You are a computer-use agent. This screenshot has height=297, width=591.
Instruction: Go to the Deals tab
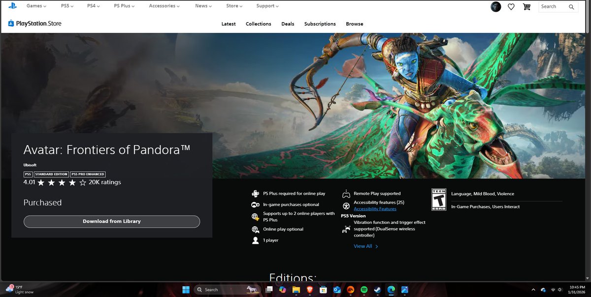[x=288, y=24]
